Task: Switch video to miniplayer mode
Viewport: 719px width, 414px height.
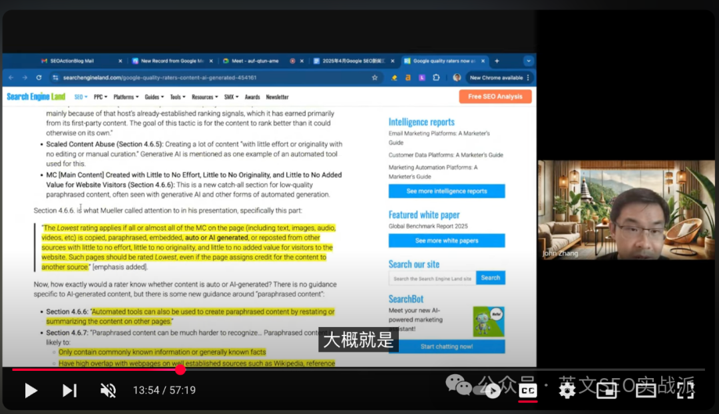Action: pos(606,390)
